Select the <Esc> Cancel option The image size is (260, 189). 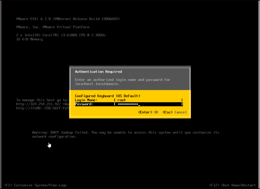pos(174,112)
